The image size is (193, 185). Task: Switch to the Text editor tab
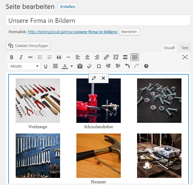click(185, 48)
